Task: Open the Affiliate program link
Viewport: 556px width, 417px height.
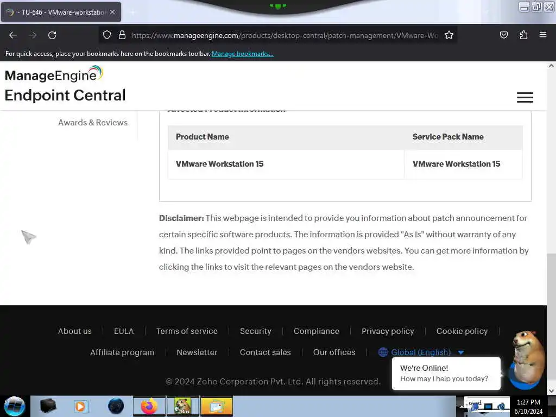Action: pos(122,352)
